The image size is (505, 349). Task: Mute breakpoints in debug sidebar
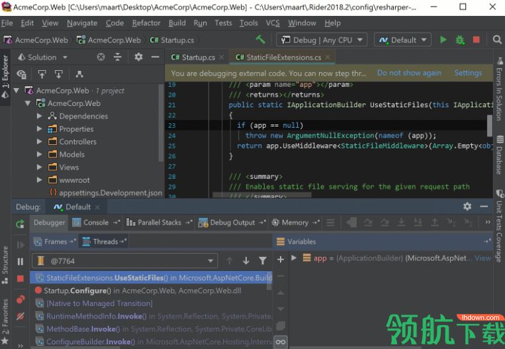(21, 316)
